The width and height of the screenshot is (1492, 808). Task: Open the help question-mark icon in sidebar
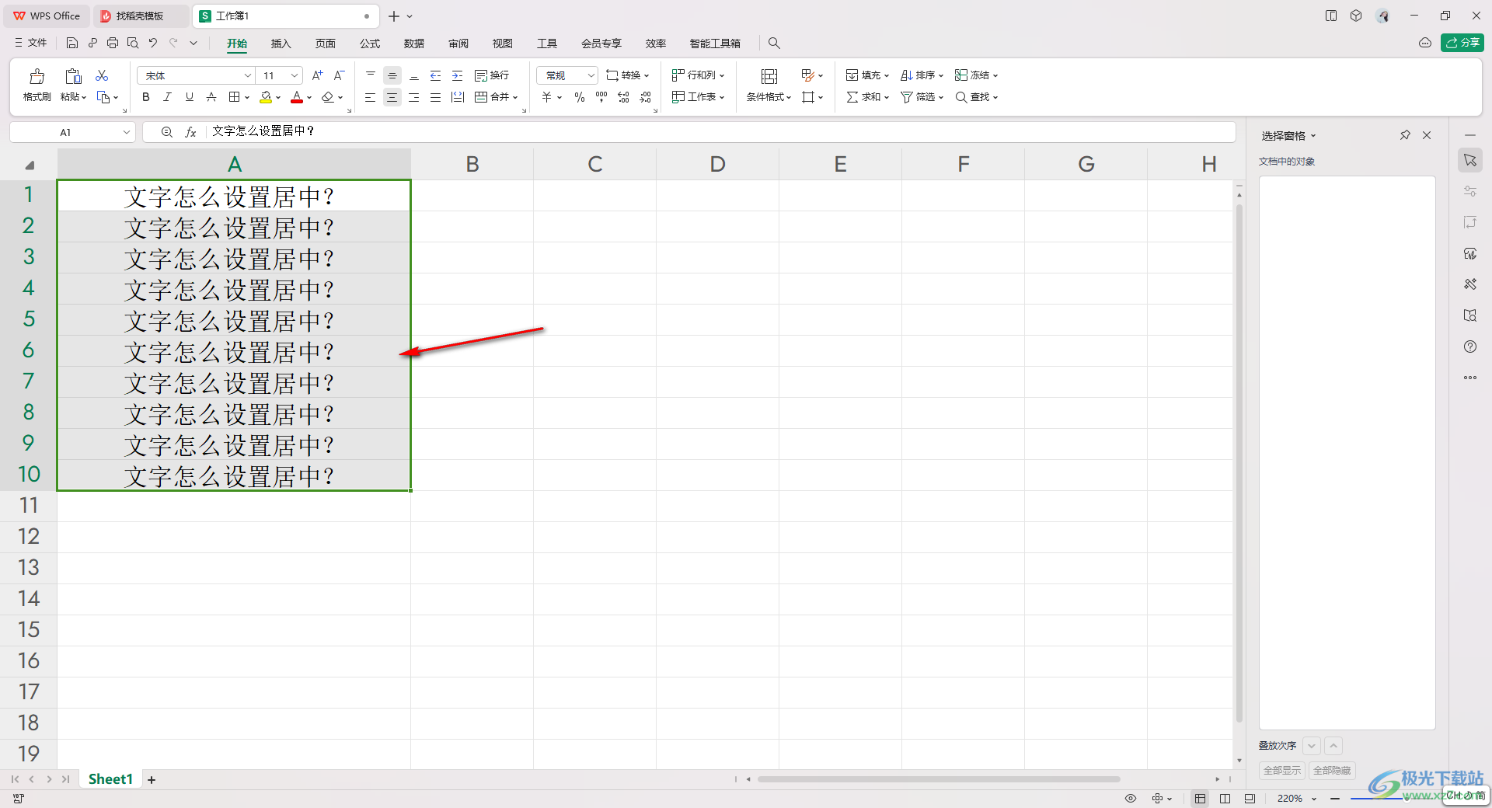click(1470, 347)
